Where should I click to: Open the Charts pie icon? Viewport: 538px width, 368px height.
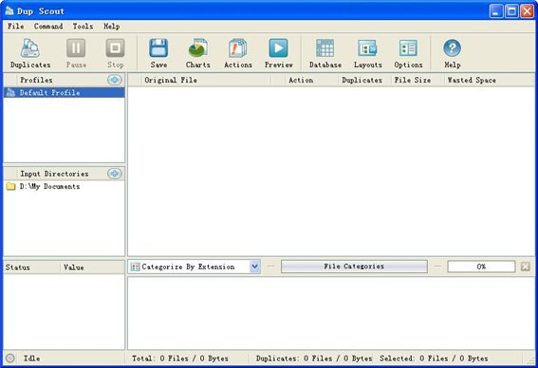coord(198,48)
